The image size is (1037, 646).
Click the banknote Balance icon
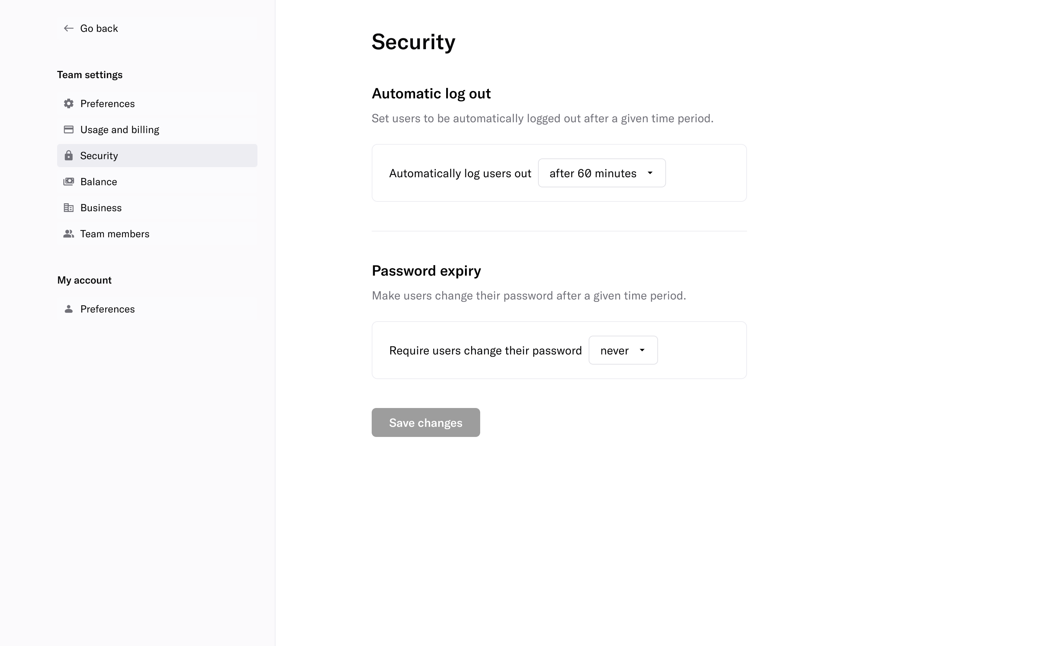(68, 182)
